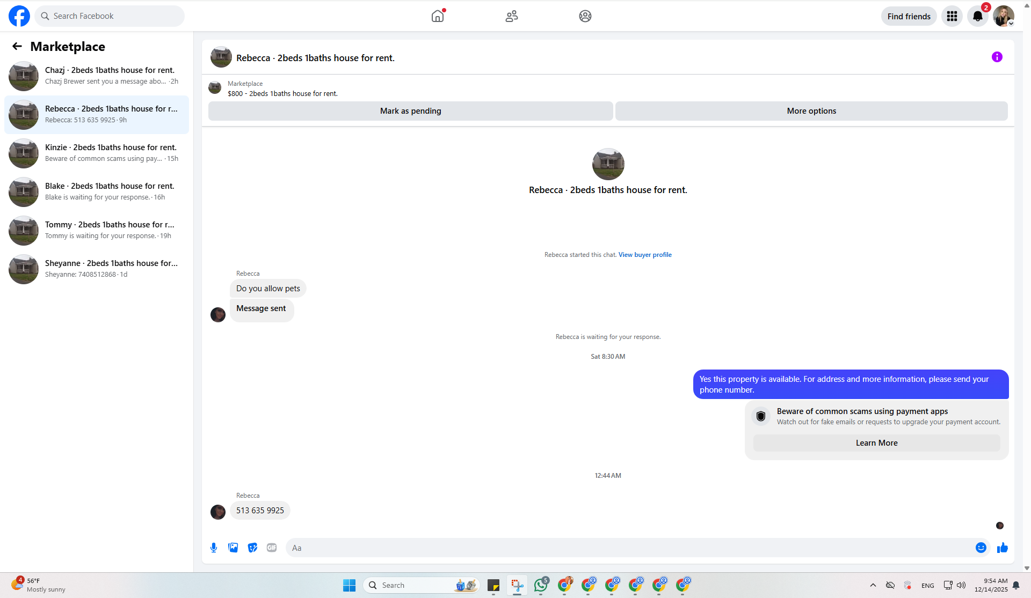Open volume control in system tray
Screen dimensions: 1031x598
coord(961,585)
